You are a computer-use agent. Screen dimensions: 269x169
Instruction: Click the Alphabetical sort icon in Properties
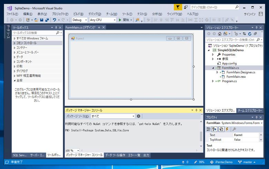coord(214,129)
